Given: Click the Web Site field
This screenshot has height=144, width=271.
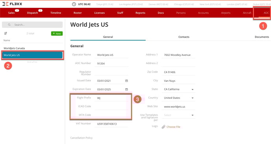Looking at the screenshot, I should click(x=178, y=107).
